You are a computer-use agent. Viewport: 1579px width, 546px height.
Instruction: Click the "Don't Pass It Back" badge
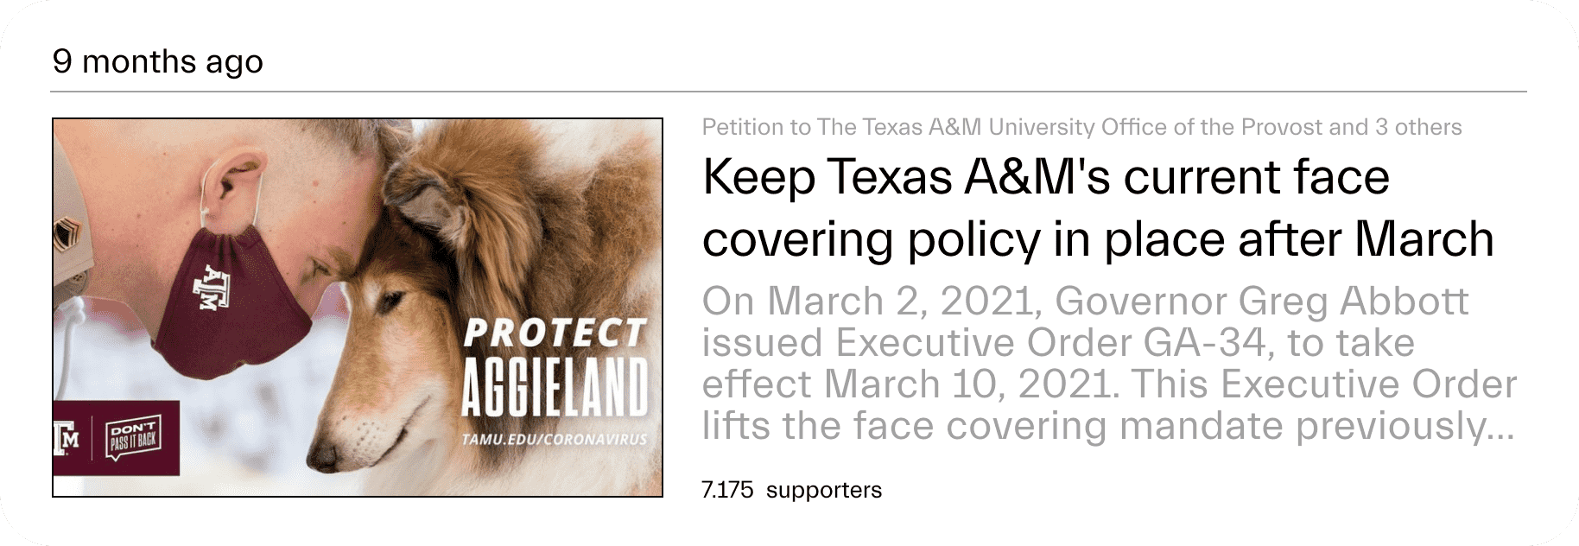click(133, 439)
